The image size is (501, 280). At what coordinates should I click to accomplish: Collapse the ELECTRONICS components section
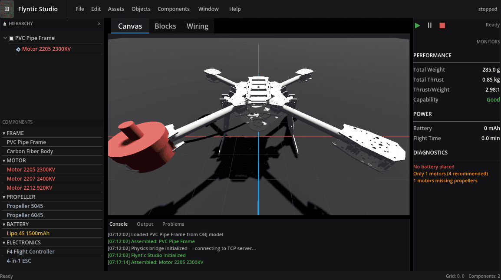[4, 243]
